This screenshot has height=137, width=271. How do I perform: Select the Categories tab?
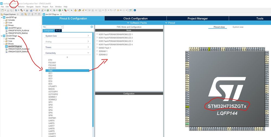point(48,31)
